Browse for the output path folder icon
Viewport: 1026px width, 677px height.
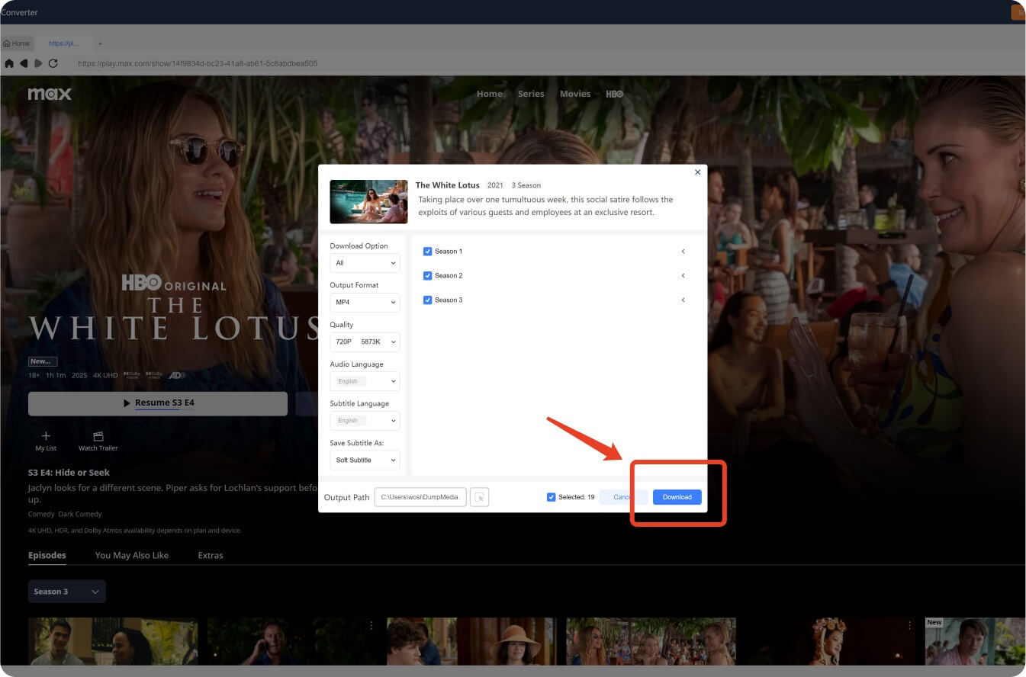479,497
